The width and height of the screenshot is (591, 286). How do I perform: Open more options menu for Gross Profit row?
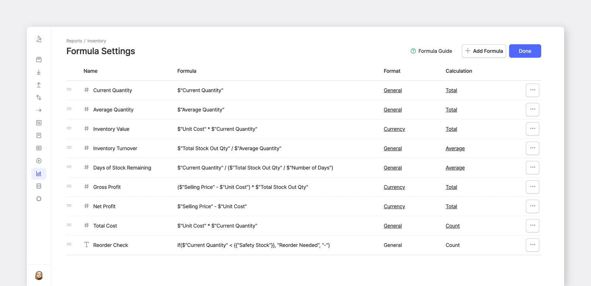pyautogui.click(x=532, y=187)
